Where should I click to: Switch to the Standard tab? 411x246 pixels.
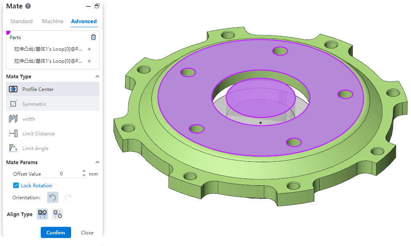[x=22, y=21]
